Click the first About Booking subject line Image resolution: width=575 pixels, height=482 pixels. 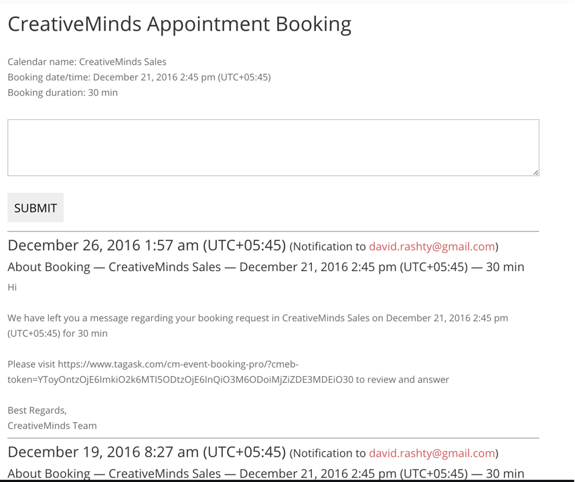click(266, 267)
